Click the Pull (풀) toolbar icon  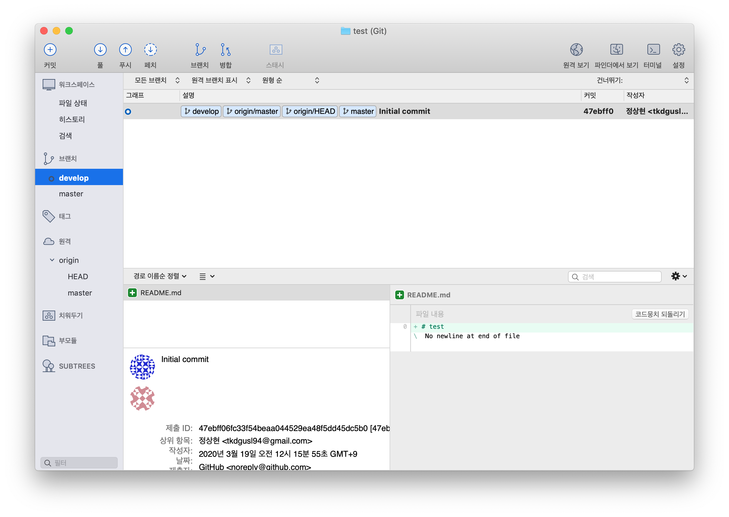pos(100,50)
